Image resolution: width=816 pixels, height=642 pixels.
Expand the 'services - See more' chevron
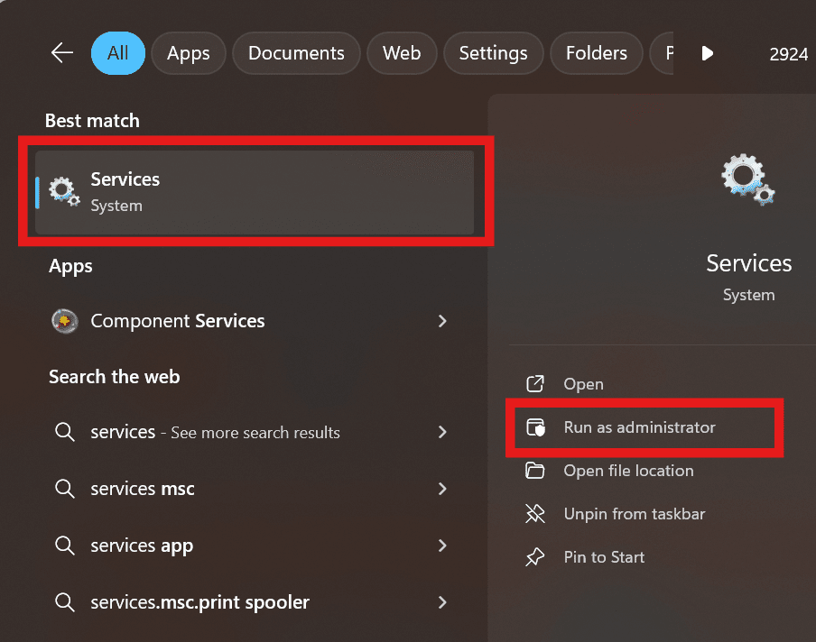coord(442,433)
